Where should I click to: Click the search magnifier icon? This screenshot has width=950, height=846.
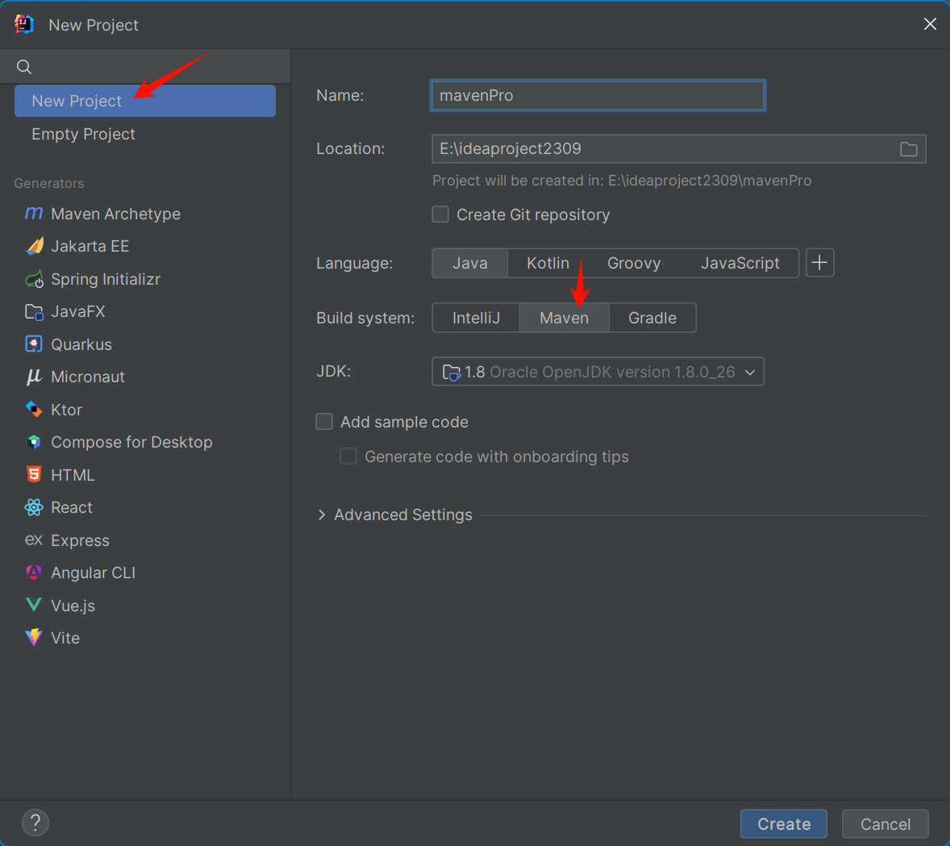pos(24,67)
